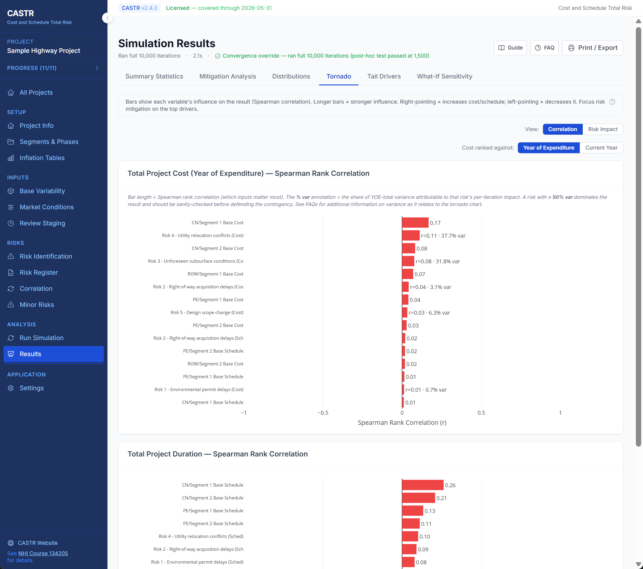Screen dimensions: 643x569
Task: Open the Guide button
Action: 510,48
